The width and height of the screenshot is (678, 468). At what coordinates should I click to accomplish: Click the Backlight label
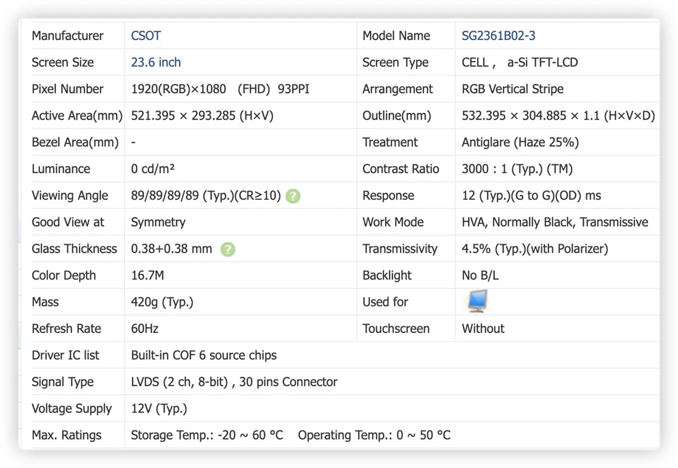pyautogui.click(x=387, y=276)
